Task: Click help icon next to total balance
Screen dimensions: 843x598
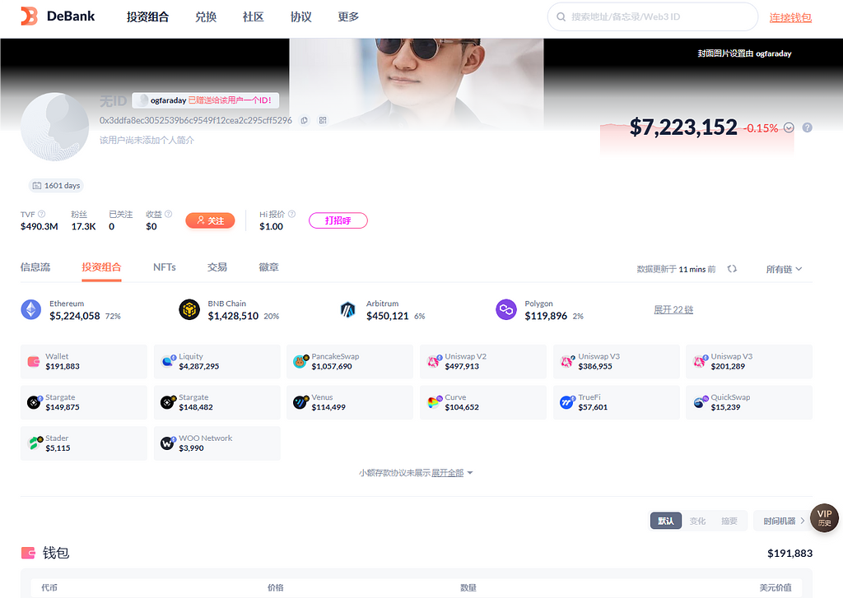Action: (807, 127)
